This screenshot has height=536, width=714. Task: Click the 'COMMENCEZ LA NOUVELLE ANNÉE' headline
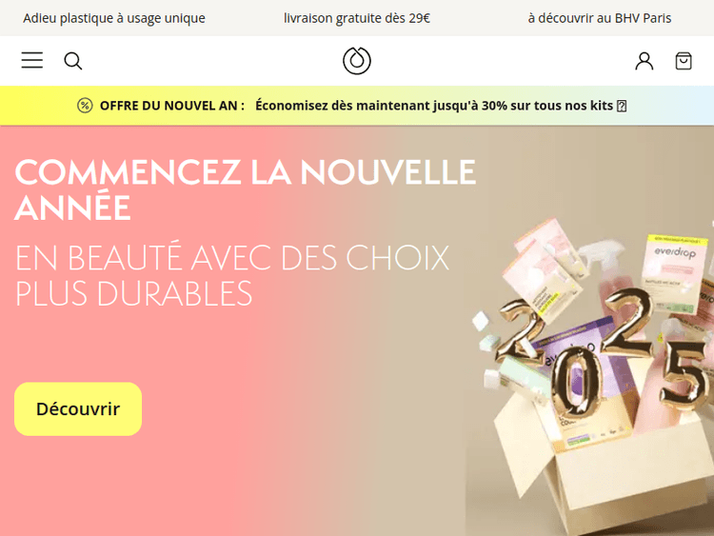245,189
